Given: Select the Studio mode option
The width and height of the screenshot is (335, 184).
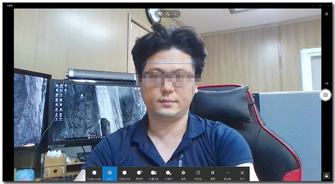Looking at the screenshot, I should (x=94, y=174).
